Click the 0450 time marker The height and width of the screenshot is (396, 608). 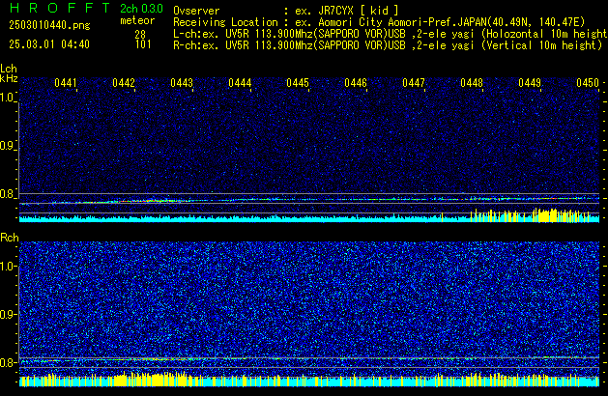(588, 83)
